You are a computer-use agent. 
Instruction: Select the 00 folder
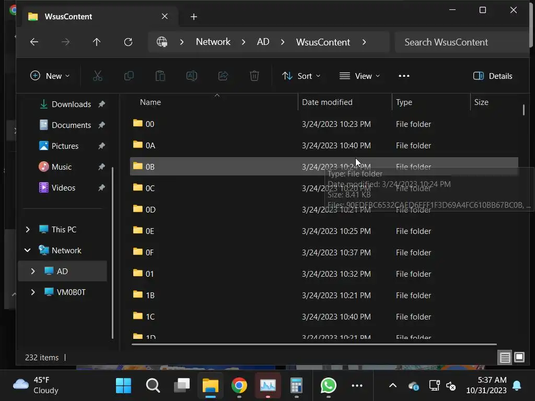click(324, 124)
